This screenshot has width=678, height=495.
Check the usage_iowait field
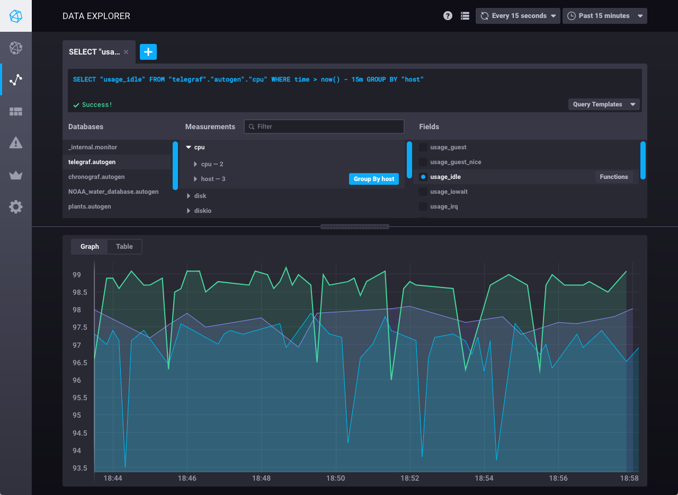(423, 191)
